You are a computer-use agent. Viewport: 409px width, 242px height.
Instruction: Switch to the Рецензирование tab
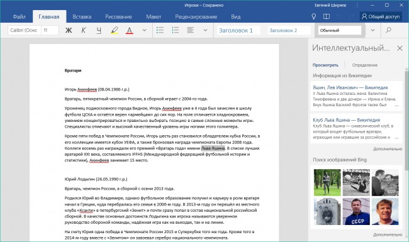coord(196,17)
